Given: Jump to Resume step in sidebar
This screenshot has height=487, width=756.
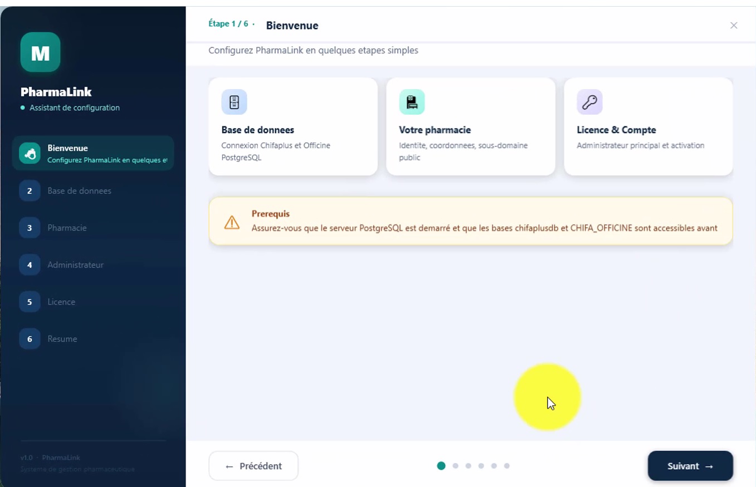Looking at the screenshot, I should [62, 339].
